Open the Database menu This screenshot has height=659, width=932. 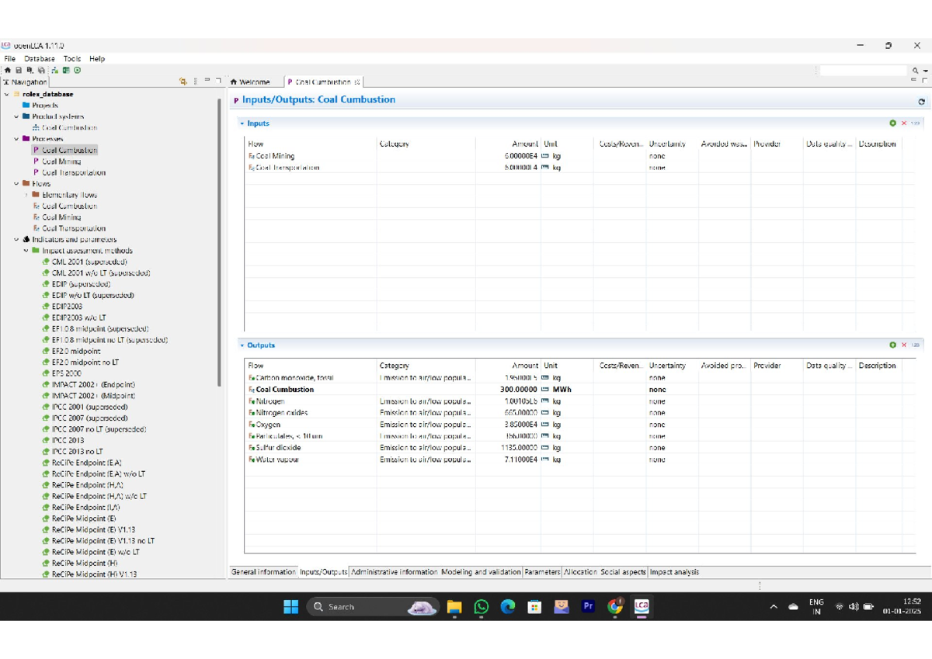40,58
